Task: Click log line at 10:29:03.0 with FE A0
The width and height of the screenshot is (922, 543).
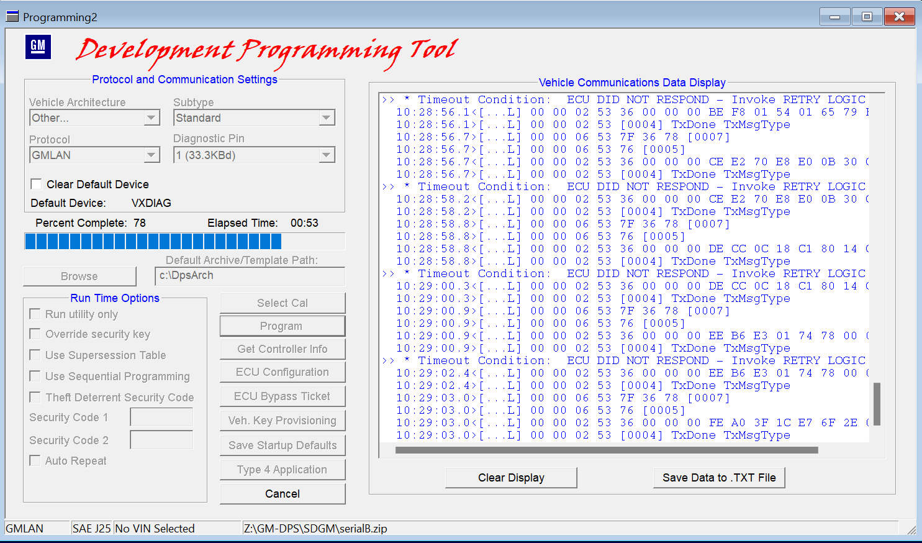Action: click(632, 422)
